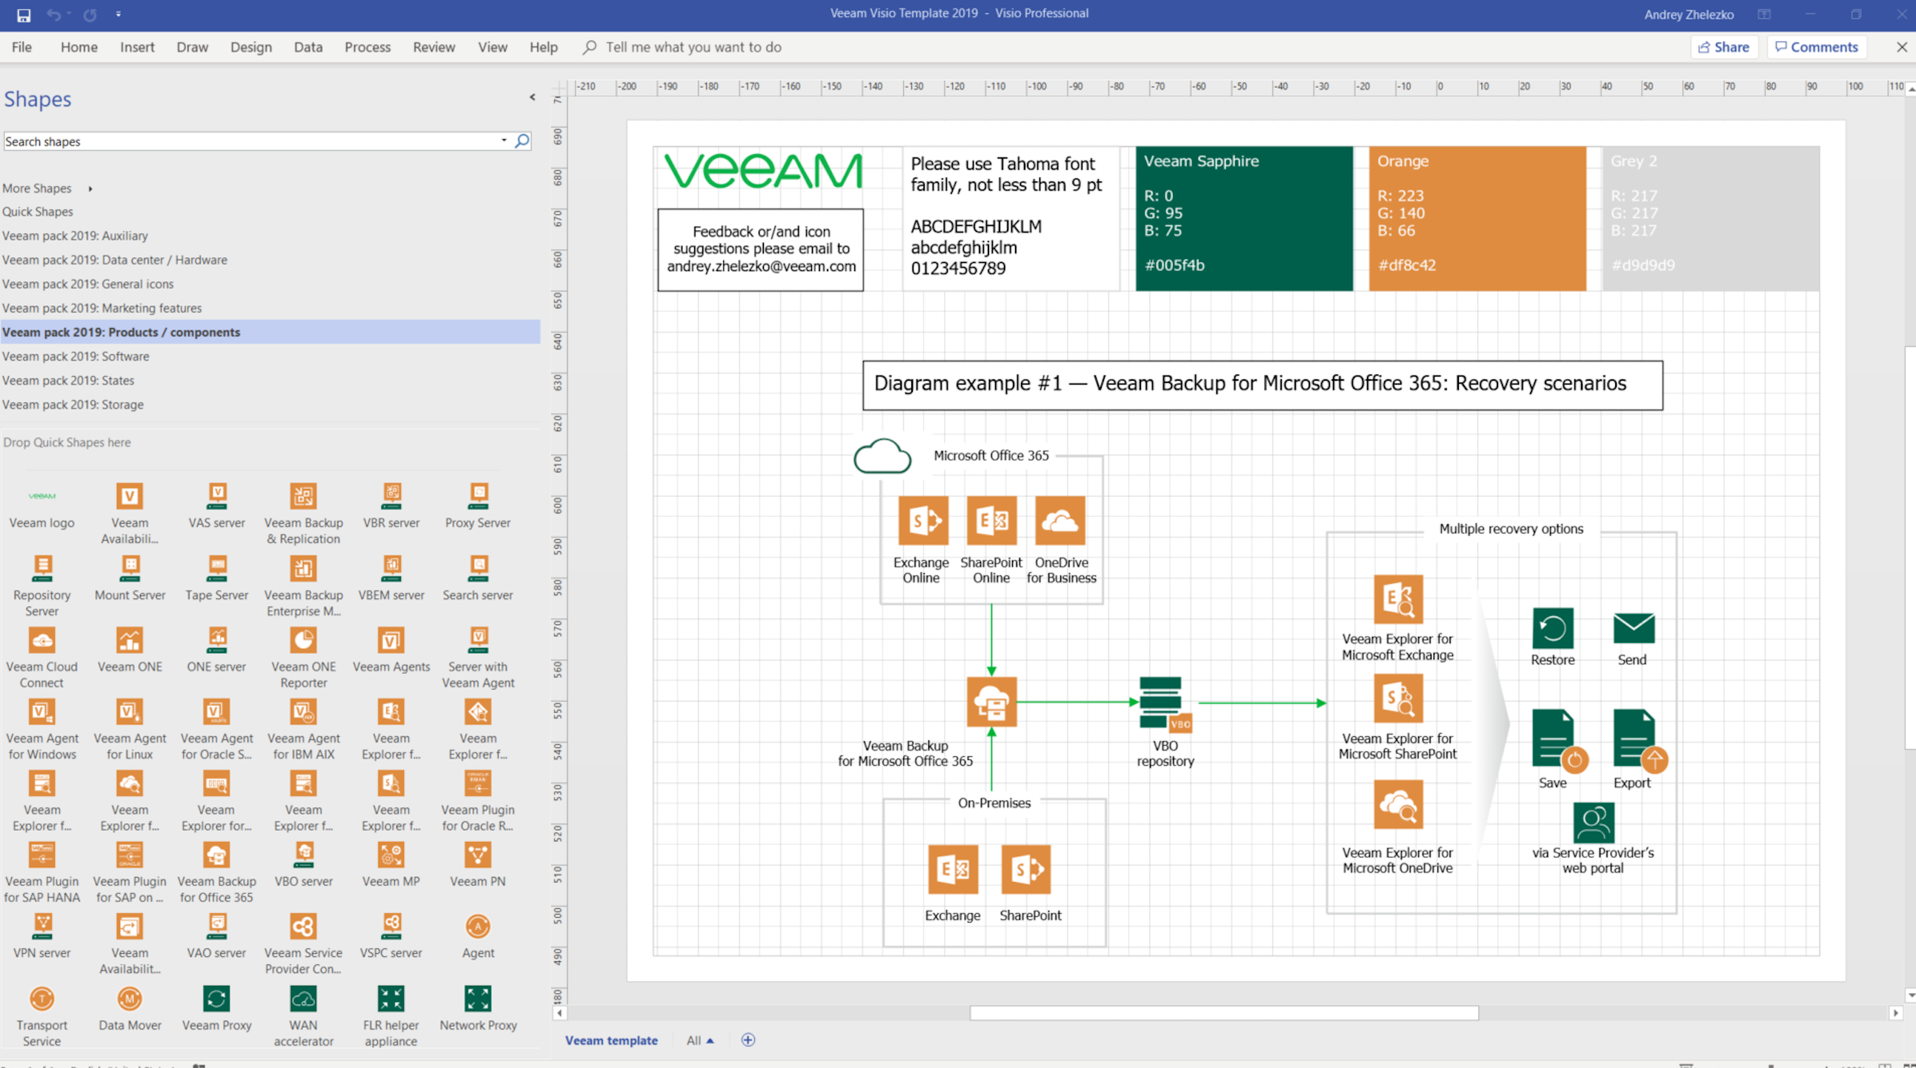Click the Save icon in title bar
Screen dimensions: 1916x1068
24,15
